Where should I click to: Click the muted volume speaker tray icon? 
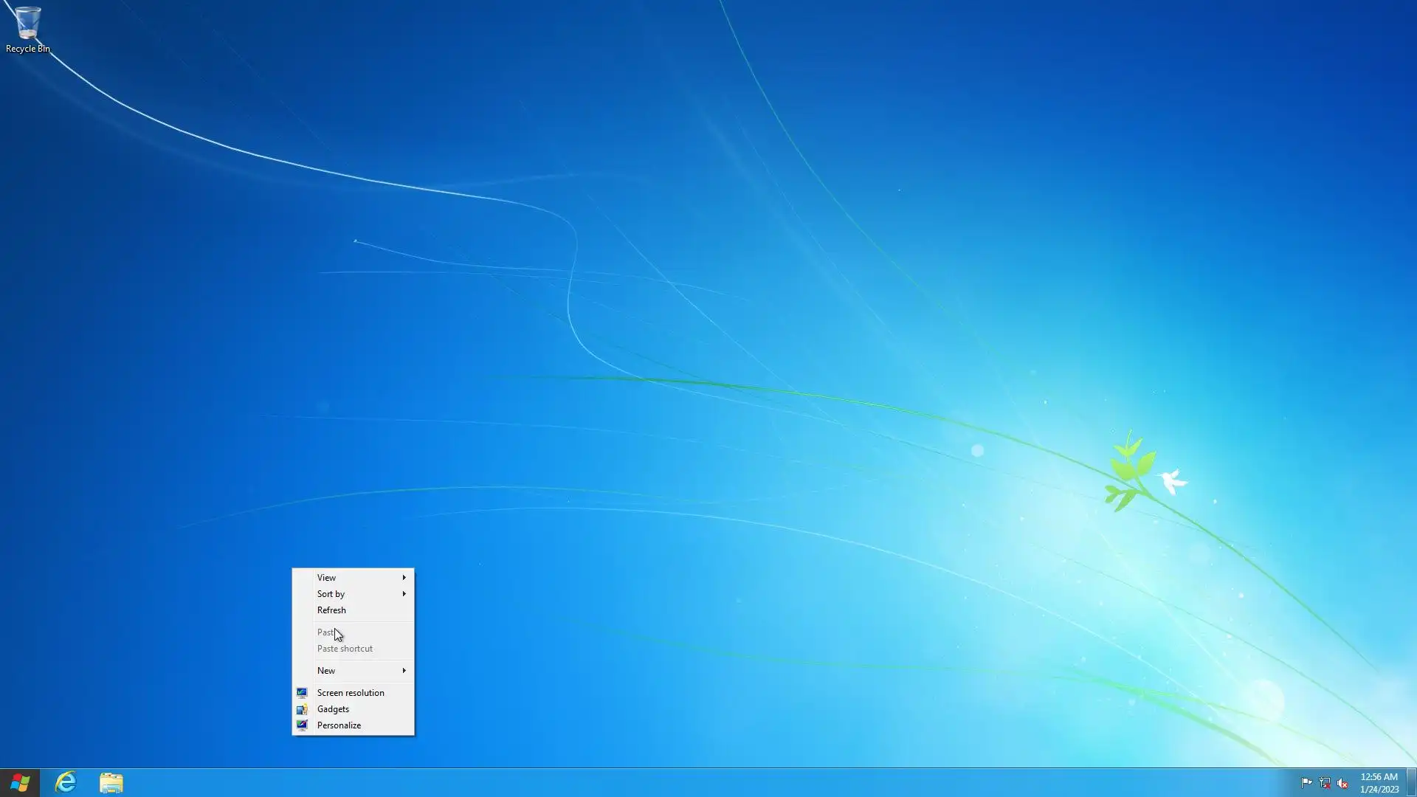click(1342, 783)
